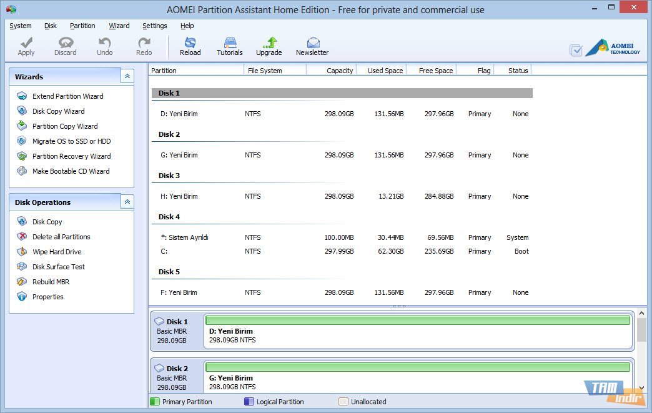Sort by the Used Space column header
Screen dimensions: 652x413
pos(382,70)
